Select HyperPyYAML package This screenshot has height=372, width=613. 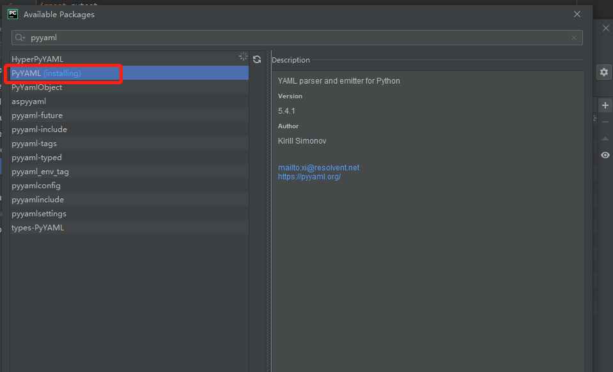click(129, 59)
